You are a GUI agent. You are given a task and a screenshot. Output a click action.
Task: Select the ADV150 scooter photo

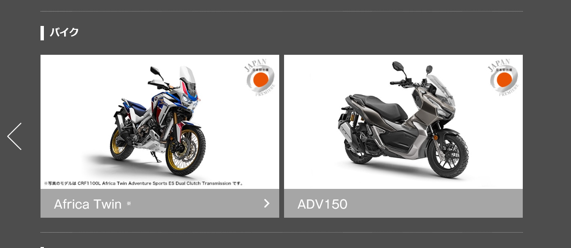click(x=403, y=122)
